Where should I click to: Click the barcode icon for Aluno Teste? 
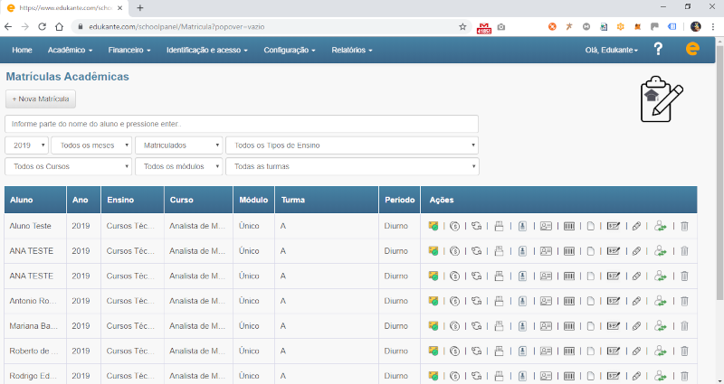coord(569,226)
